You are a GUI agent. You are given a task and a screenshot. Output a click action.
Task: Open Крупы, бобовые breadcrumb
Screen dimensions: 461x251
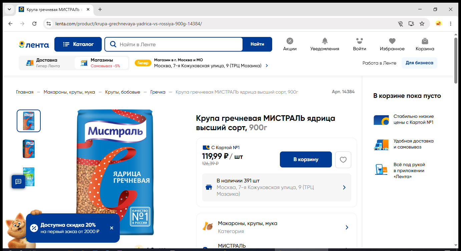click(123, 92)
